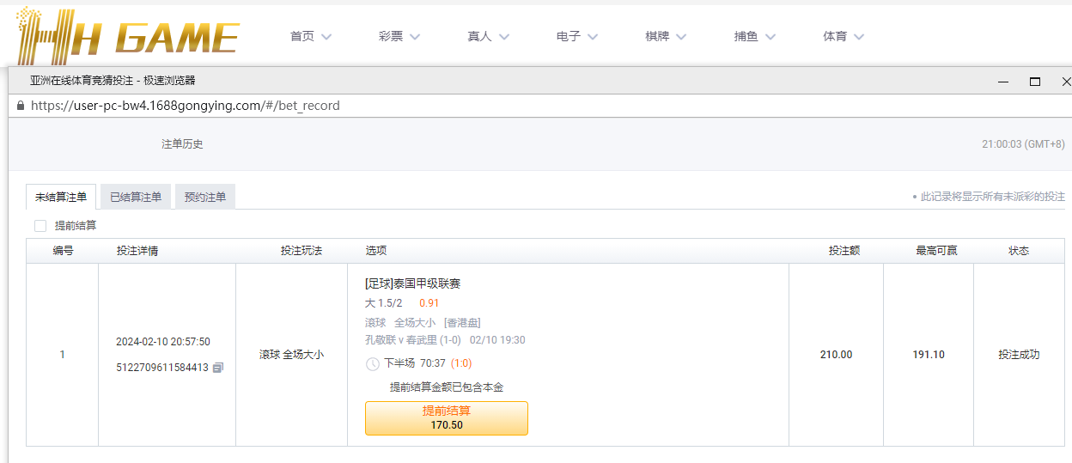Copy the bet order number icon
Screen dimensions: 1072x463
click(218, 368)
